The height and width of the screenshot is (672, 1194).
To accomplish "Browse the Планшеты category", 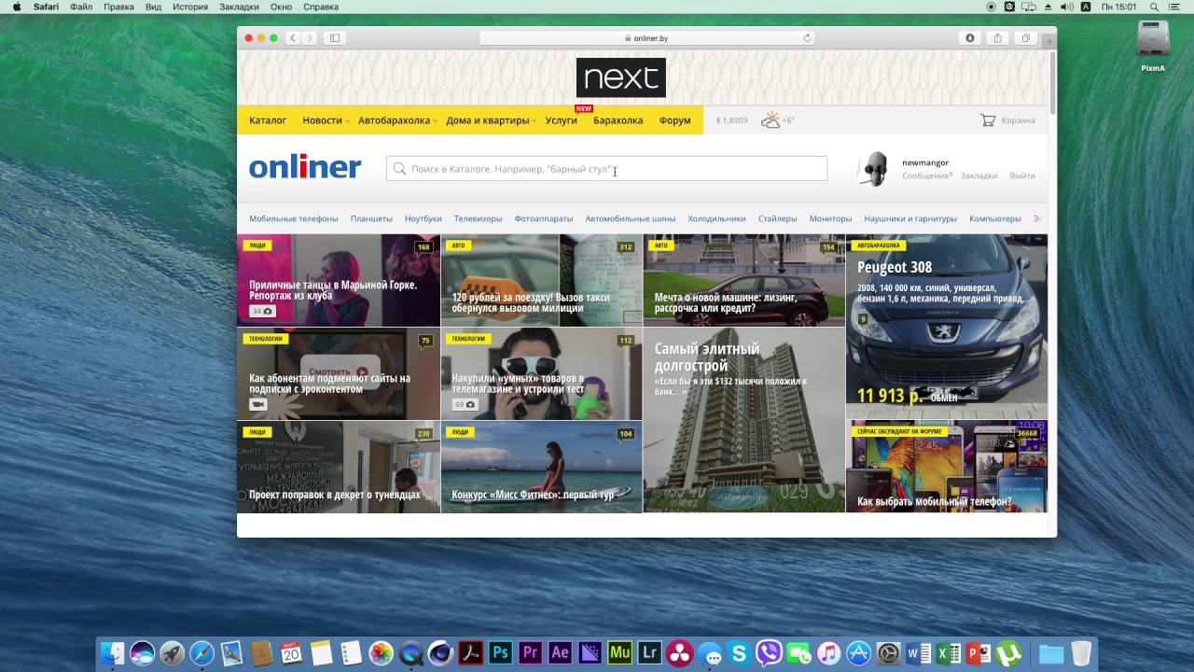I will point(371,218).
